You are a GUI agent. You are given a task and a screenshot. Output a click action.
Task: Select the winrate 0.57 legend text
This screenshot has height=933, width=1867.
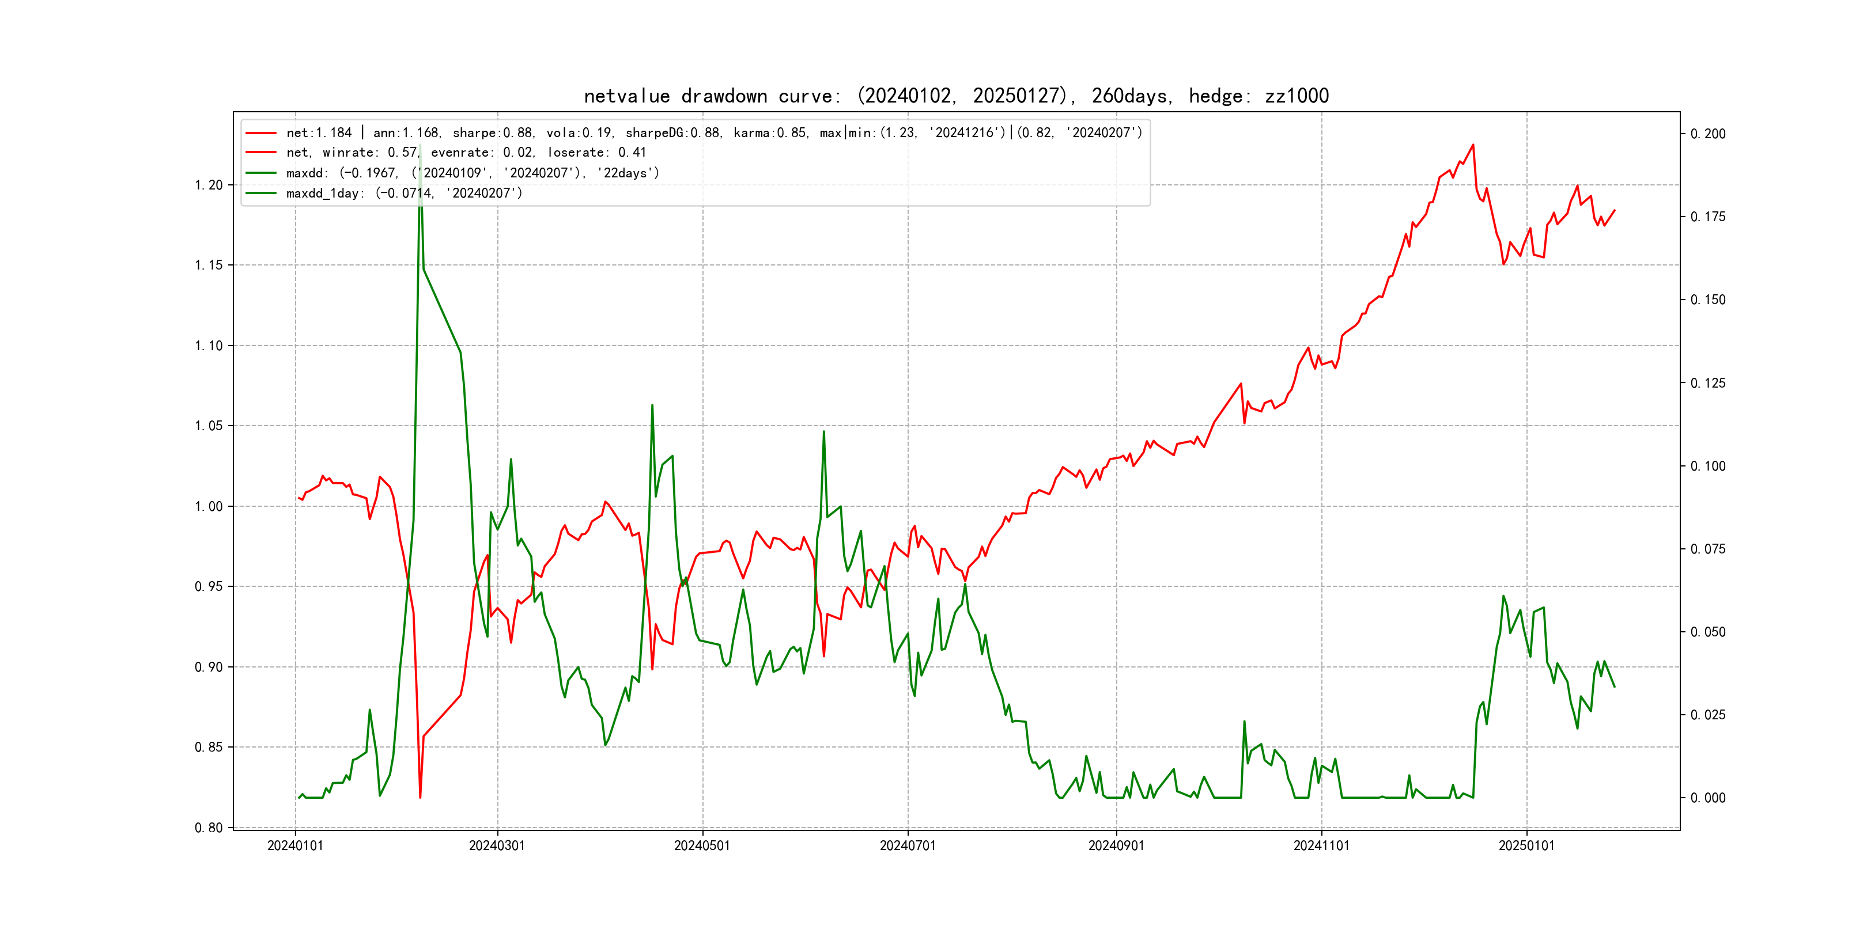pyautogui.click(x=466, y=153)
